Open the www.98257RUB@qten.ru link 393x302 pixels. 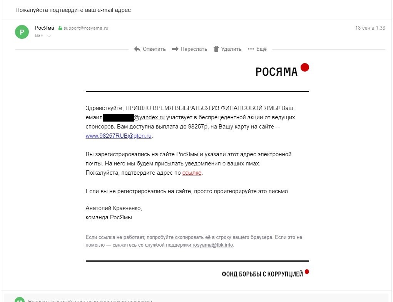pos(119,136)
